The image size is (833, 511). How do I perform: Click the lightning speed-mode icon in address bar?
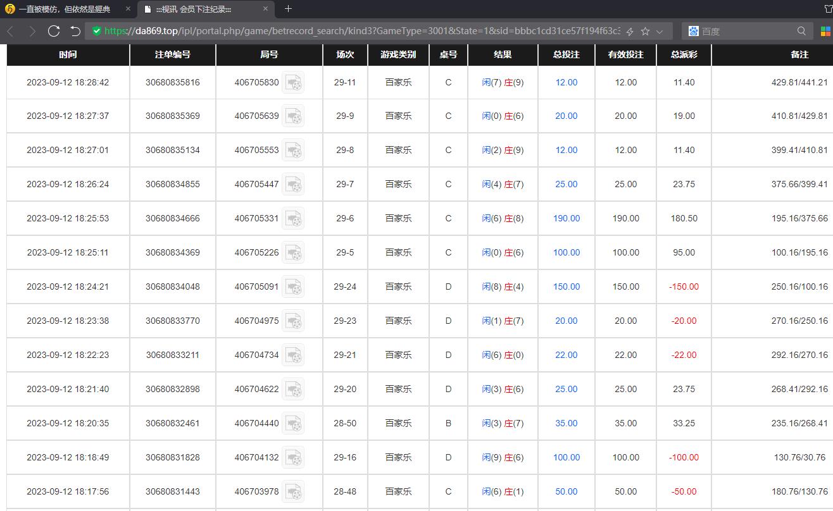tap(630, 31)
